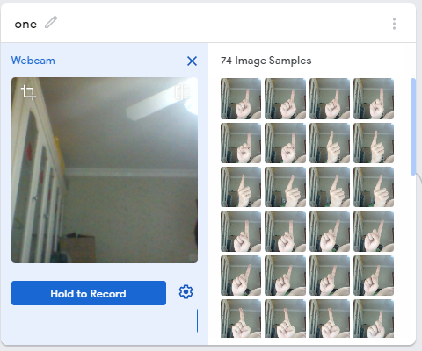Viewport: 422px width, 351px height.
Task: Click the live webcam preview image
Action: click(x=105, y=170)
